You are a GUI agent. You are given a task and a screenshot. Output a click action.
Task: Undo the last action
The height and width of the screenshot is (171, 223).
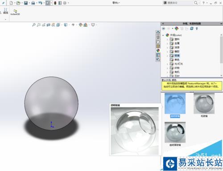(x=40, y=3)
